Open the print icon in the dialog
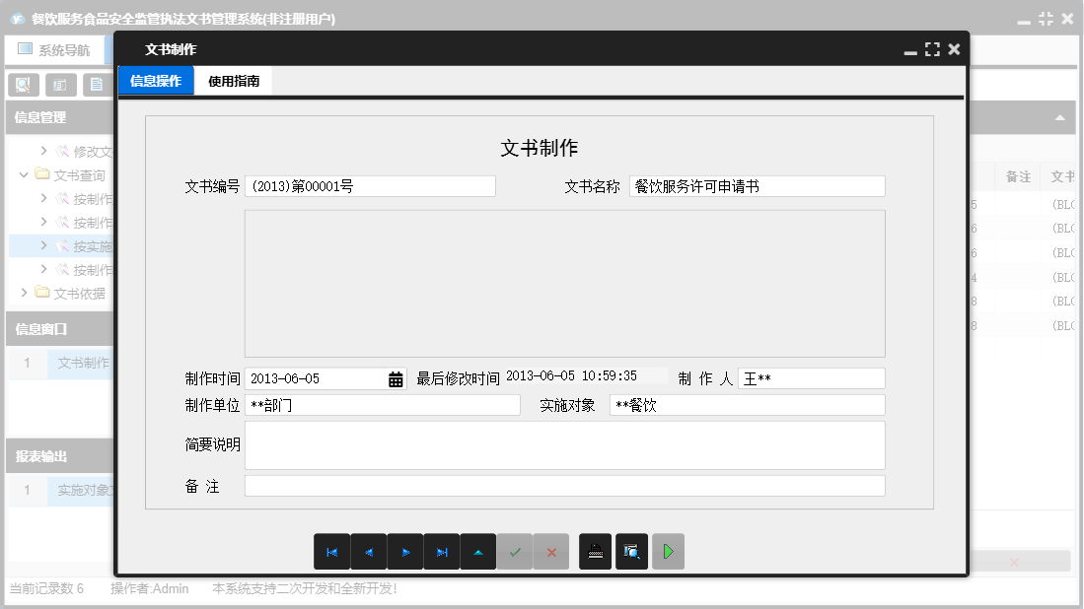The image size is (1084, 609). [x=595, y=552]
